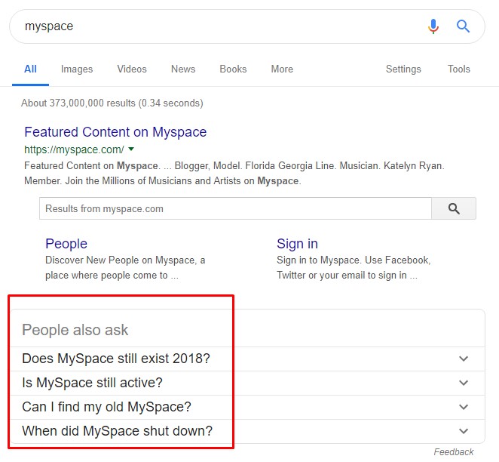Expand "Is MySpace still active?" question
Viewport: 499px width, 462px height.
(x=464, y=383)
